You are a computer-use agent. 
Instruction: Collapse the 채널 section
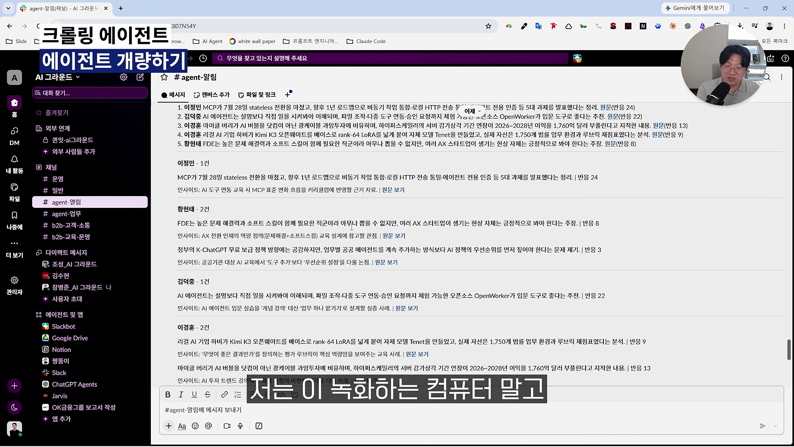click(x=51, y=167)
